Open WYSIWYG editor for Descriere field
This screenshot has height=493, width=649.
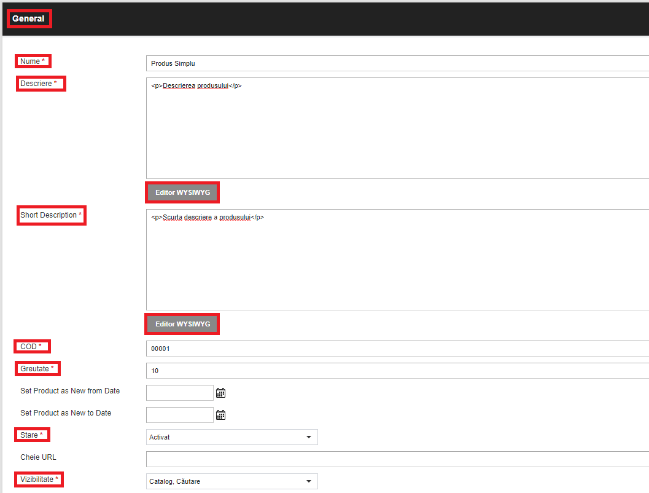182,192
